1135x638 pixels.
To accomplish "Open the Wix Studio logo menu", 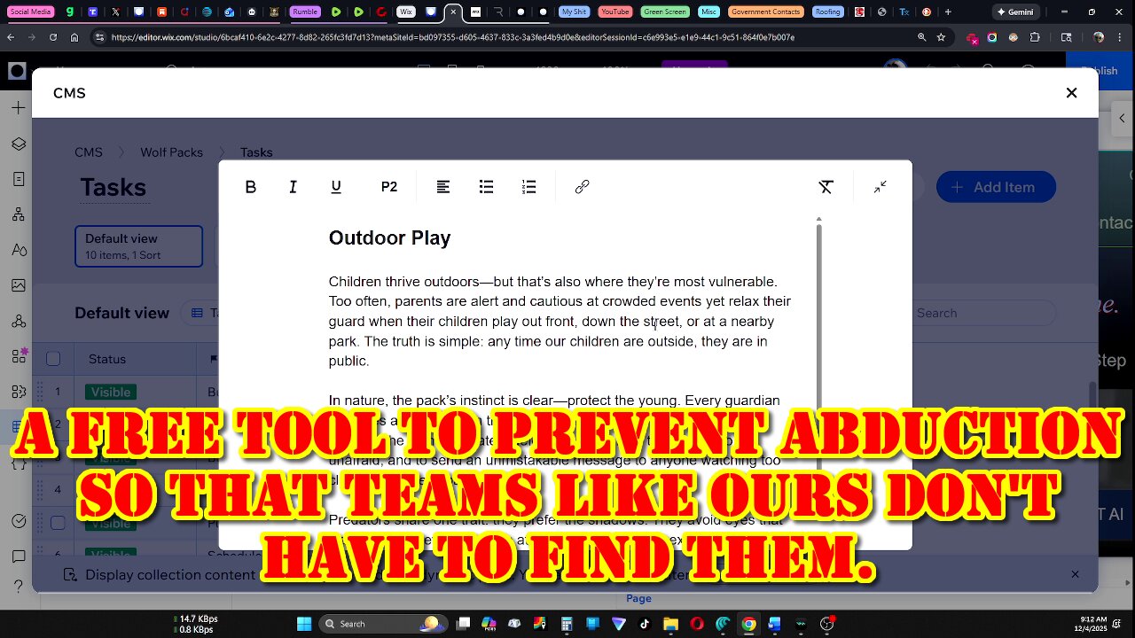I will click(x=16, y=72).
